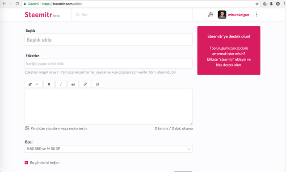
Task: Click 'Pano'dan yapıştırın veya resim seçin' link
Action: 59,128
